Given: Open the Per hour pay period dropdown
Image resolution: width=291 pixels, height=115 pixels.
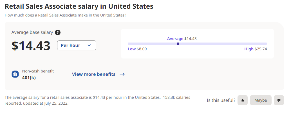Looking at the screenshot, I should (77, 45).
